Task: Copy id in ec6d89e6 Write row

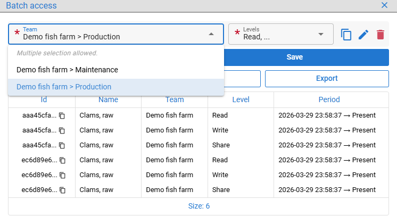Action: (x=63, y=175)
